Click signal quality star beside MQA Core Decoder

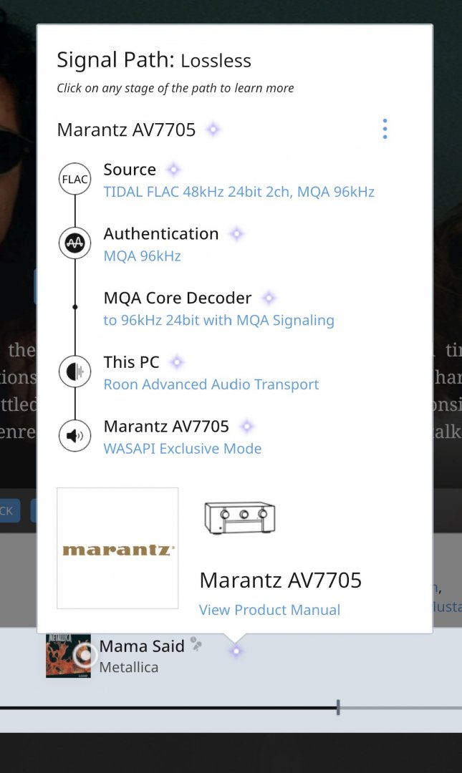269,298
